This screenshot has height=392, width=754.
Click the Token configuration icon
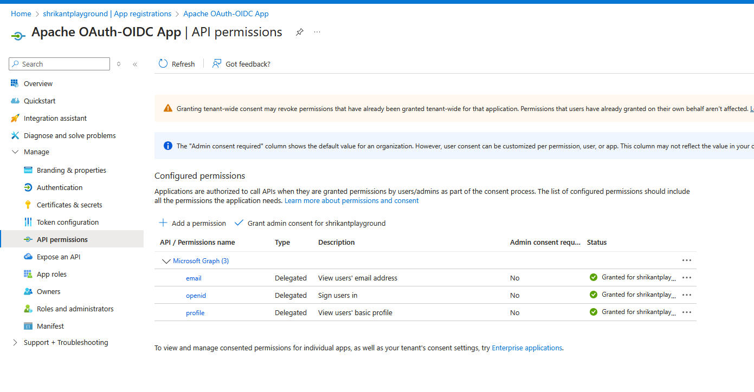pyautogui.click(x=28, y=222)
